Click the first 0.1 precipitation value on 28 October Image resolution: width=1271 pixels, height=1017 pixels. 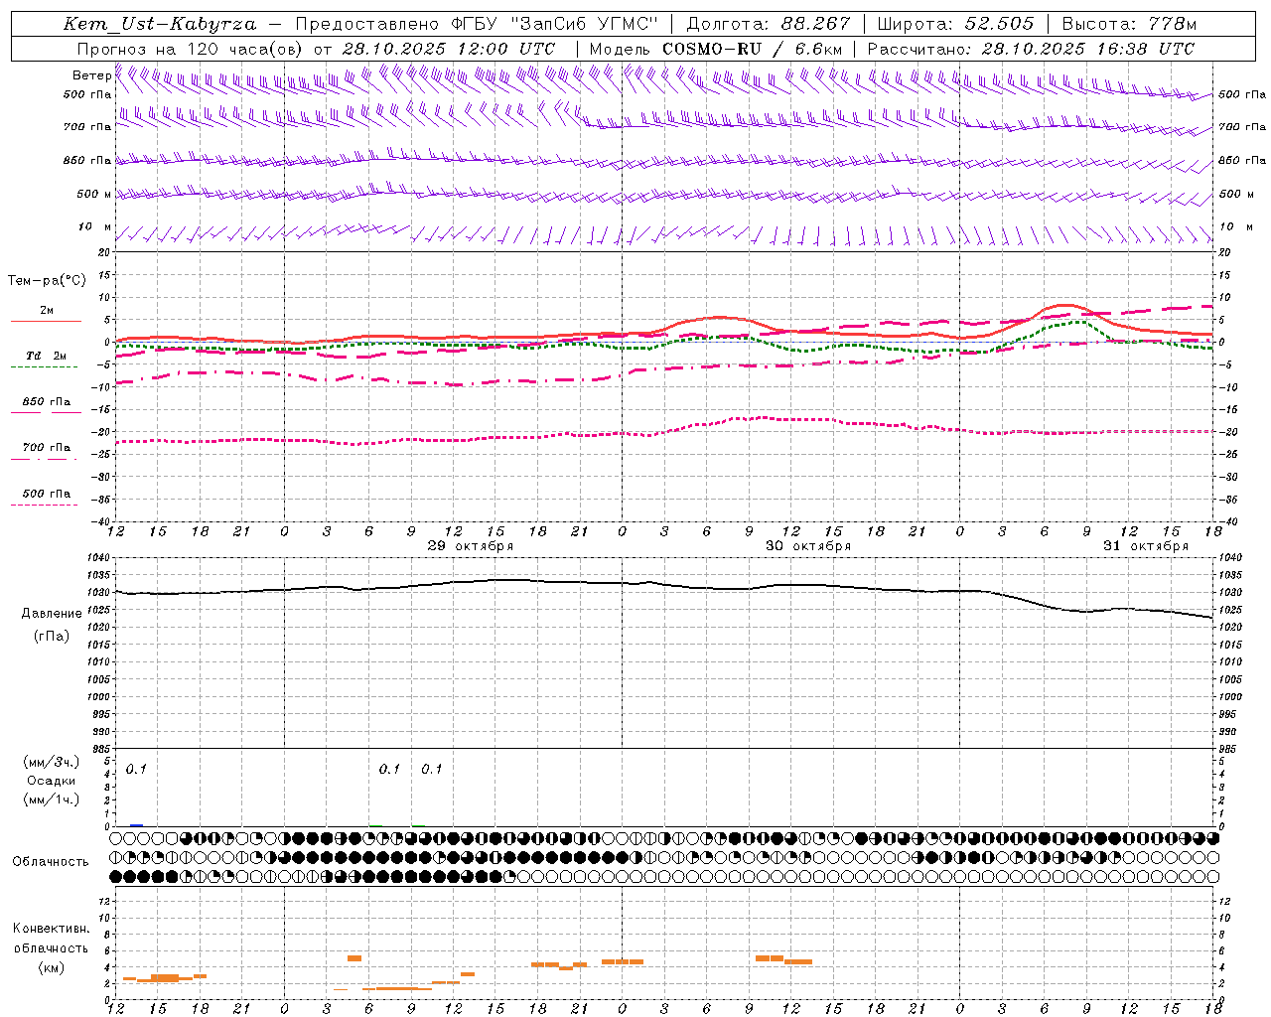point(136,770)
